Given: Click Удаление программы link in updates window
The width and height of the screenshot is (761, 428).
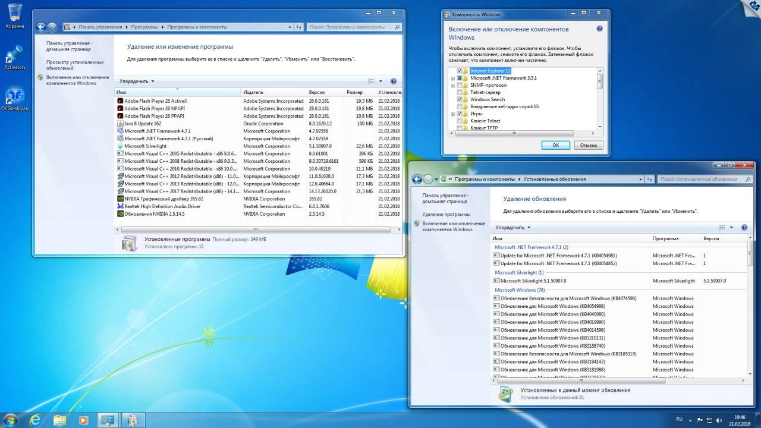Looking at the screenshot, I should click(x=446, y=214).
